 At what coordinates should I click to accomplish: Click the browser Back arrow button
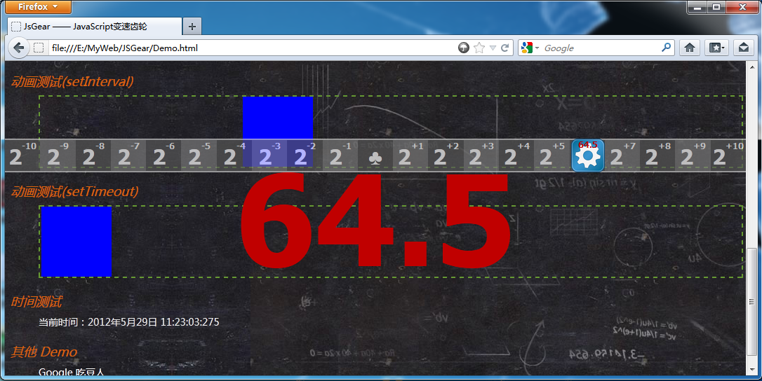[18, 48]
